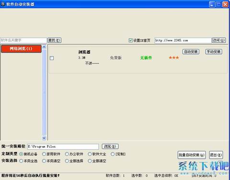The width and height of the screenshot is (230, 180).
Task: Click the scrollbar down arrow in category list
Action: pyautogui.click(x=44, y=138)
